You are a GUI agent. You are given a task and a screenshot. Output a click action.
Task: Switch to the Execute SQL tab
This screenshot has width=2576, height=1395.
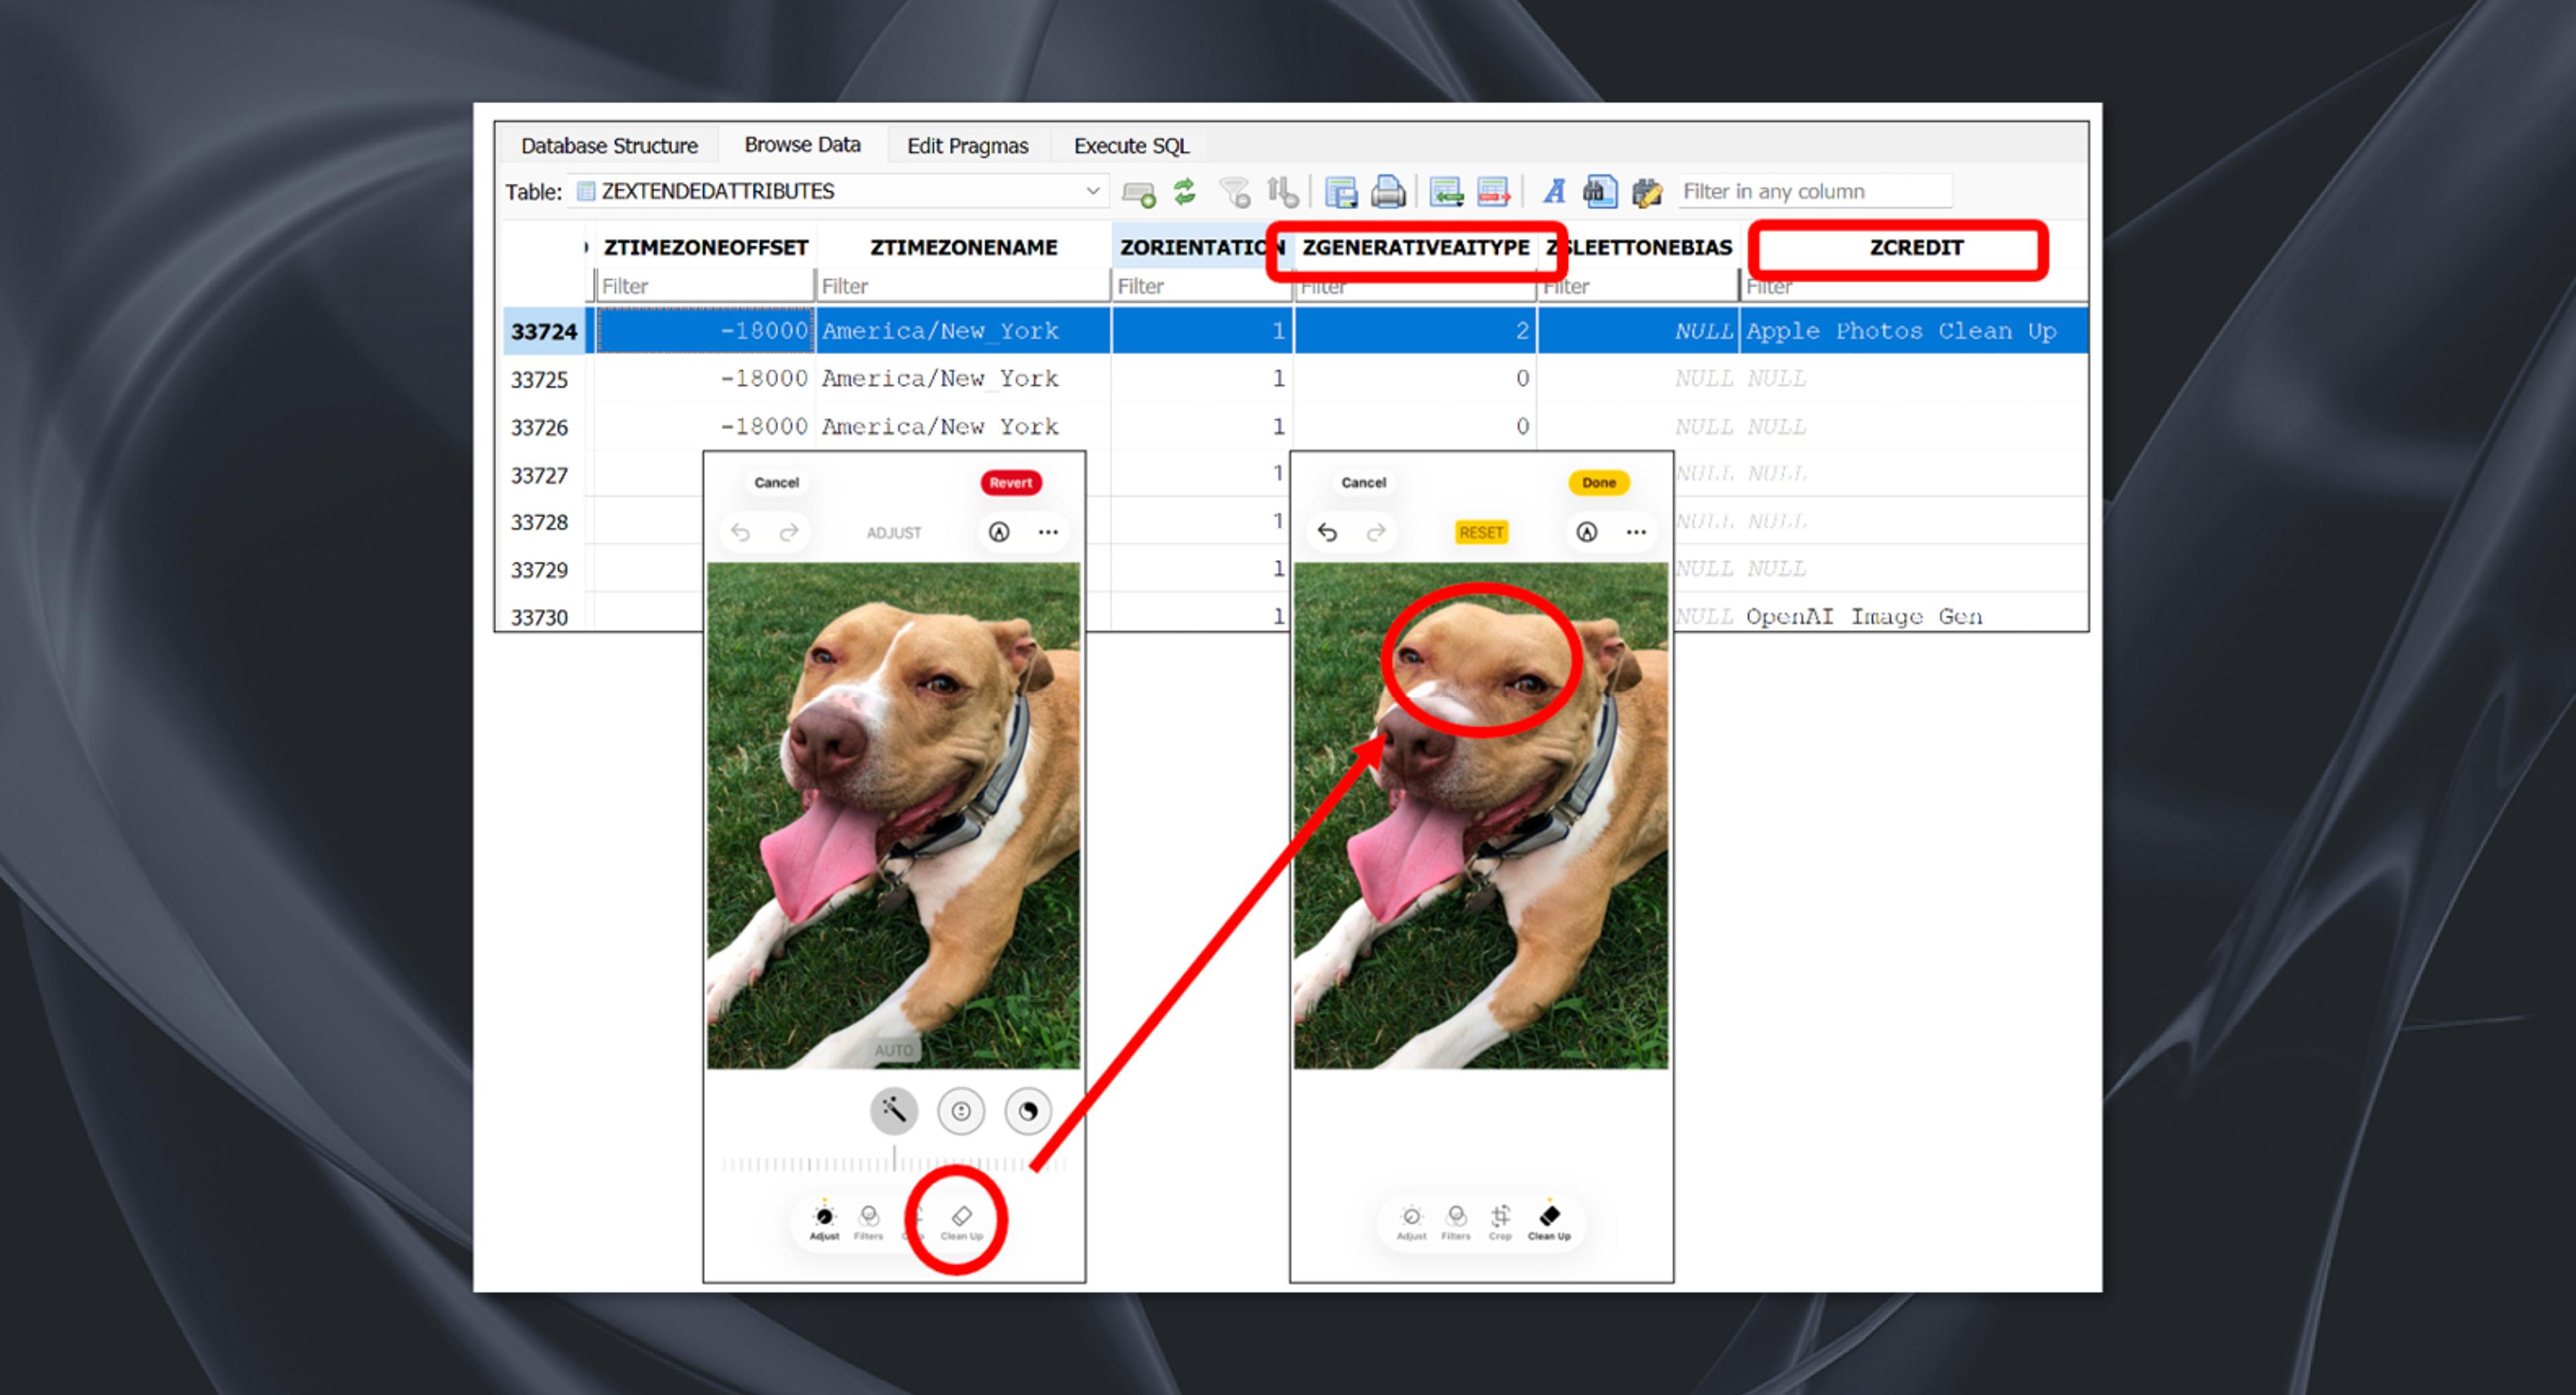(x=1131, y=146)
